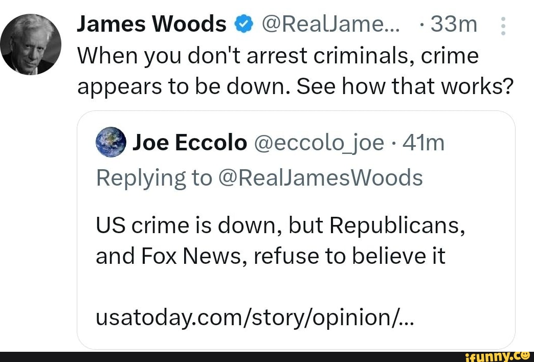
Task: Select the James Woods display name
Action: point(151,24)
